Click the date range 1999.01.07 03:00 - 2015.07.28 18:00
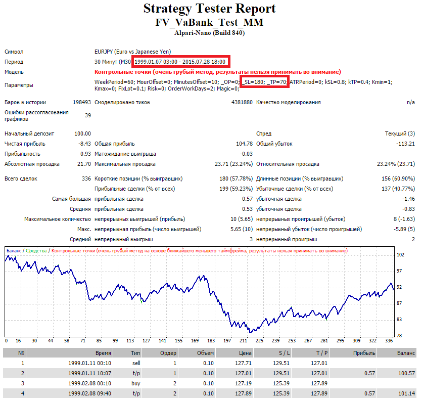The height and width of the screenshot is (401, 423). (x=180, y=62)
